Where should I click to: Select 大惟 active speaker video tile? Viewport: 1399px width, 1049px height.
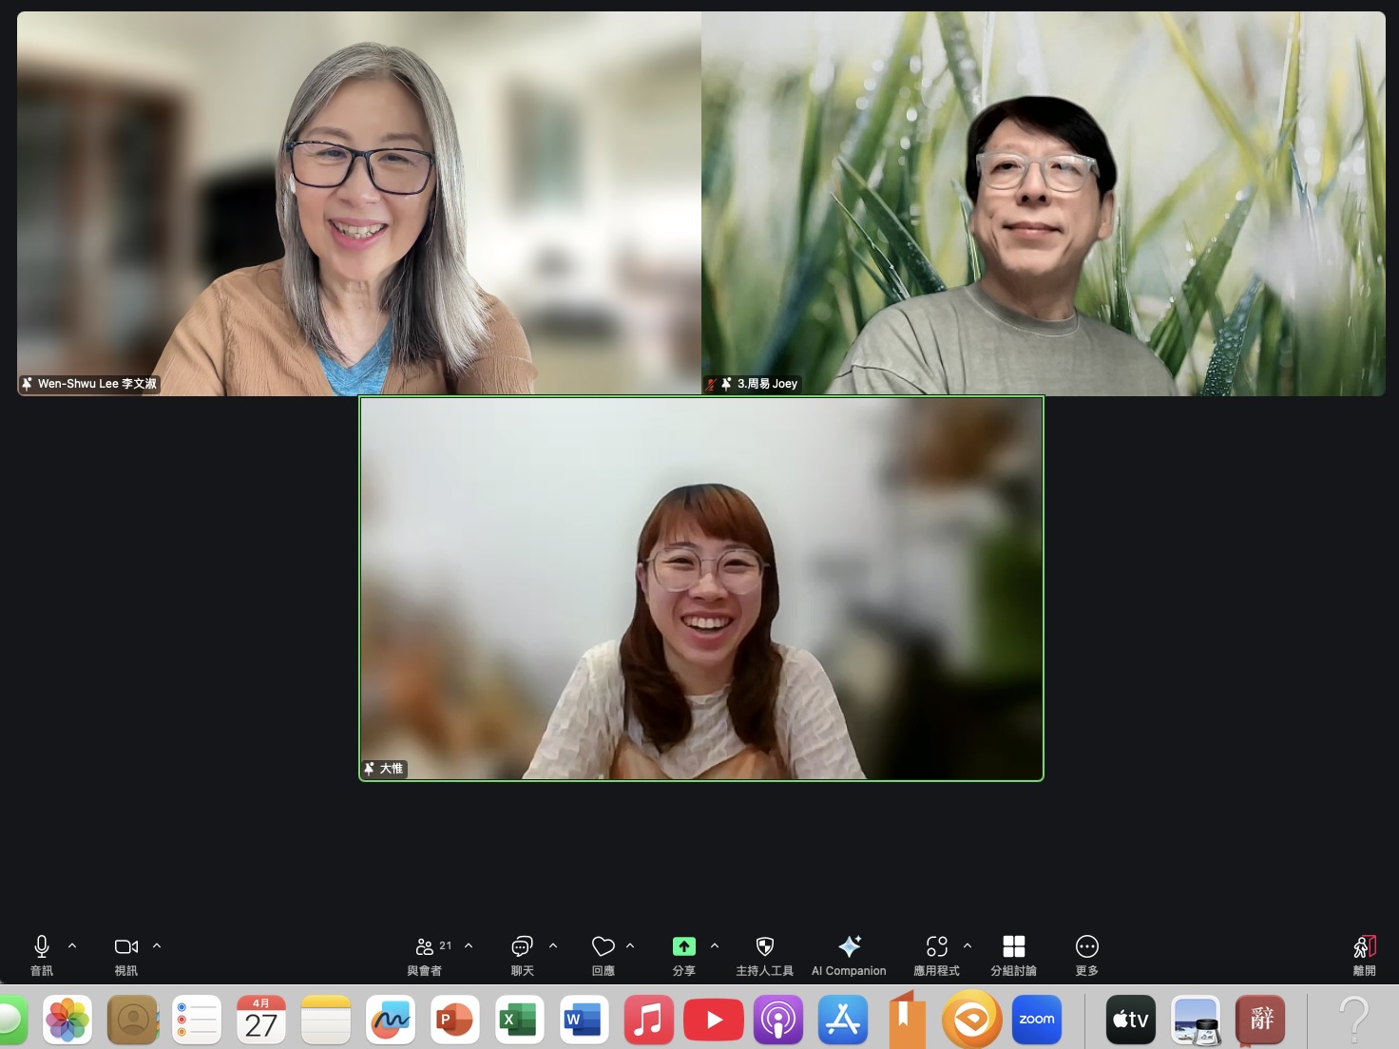click(x=701, y=588)
